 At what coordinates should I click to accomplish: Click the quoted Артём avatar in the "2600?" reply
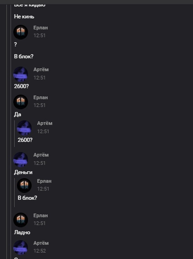click(24, 128)
